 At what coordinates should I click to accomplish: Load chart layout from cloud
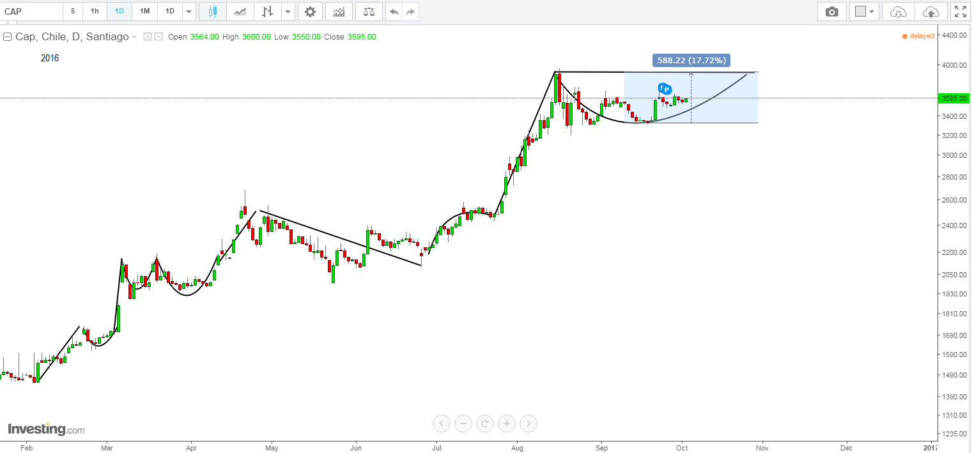tap(899, 12)
